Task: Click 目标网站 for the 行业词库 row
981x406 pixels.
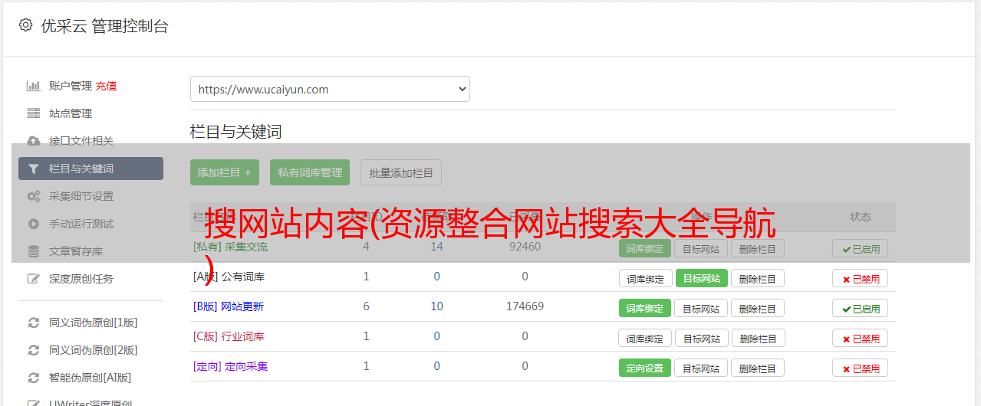Action: 701,338
